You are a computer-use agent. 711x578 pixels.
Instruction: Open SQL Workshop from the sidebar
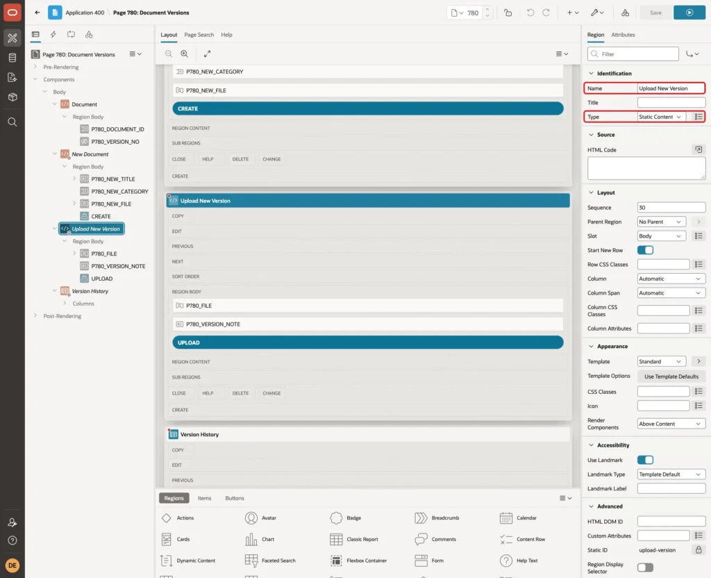[12, 58]
